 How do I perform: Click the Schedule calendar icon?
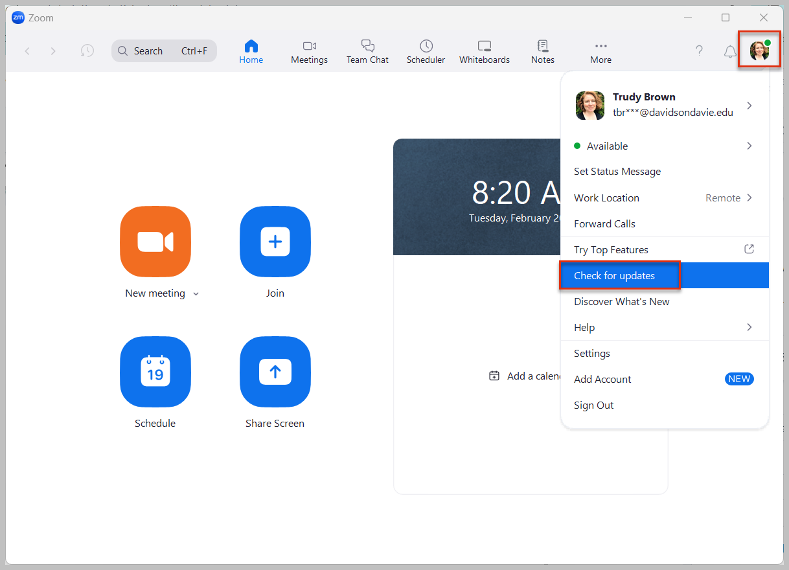[x=155, y=372]
